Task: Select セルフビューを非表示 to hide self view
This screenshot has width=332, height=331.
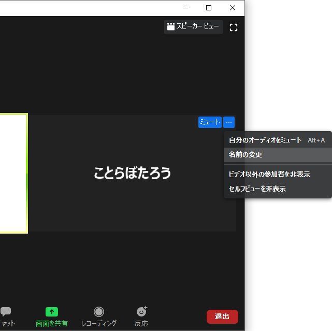Action: [x=257, y=189]
